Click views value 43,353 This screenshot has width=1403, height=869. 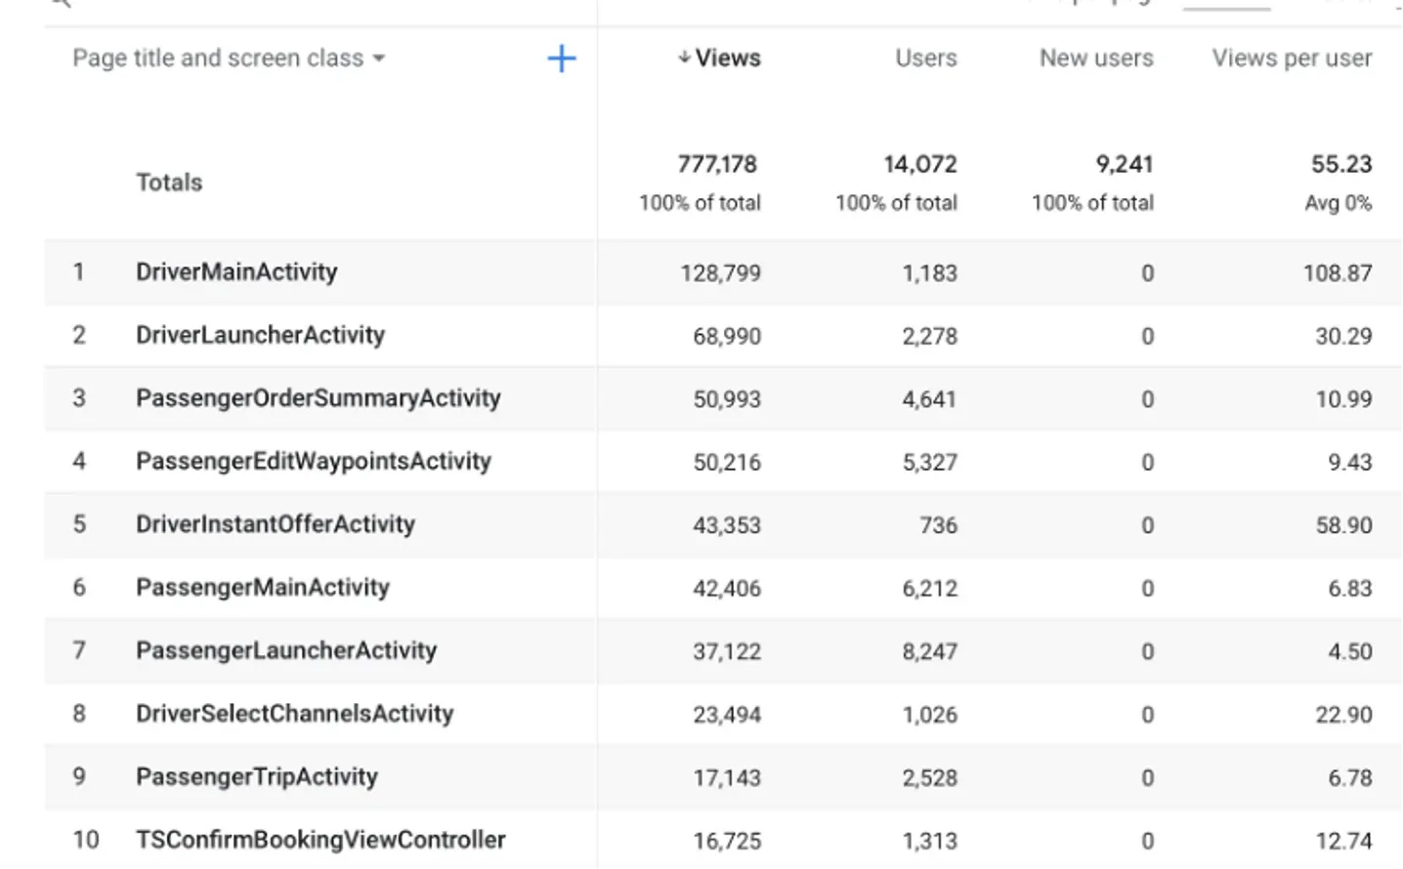click(727, 525)
